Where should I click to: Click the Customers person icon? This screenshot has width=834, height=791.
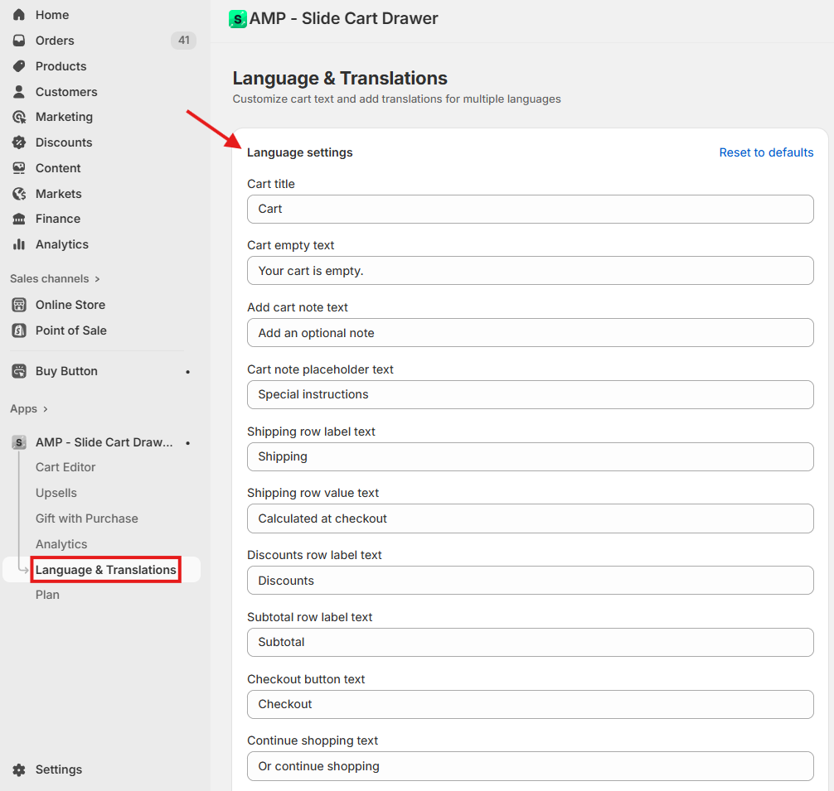[x=19, y=91]
